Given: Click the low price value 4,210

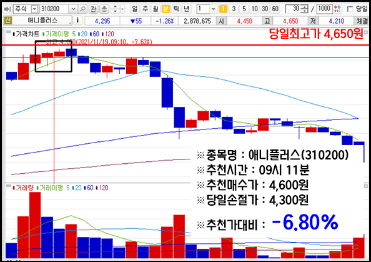Looking at the screenshot, I should coord(336,21).
